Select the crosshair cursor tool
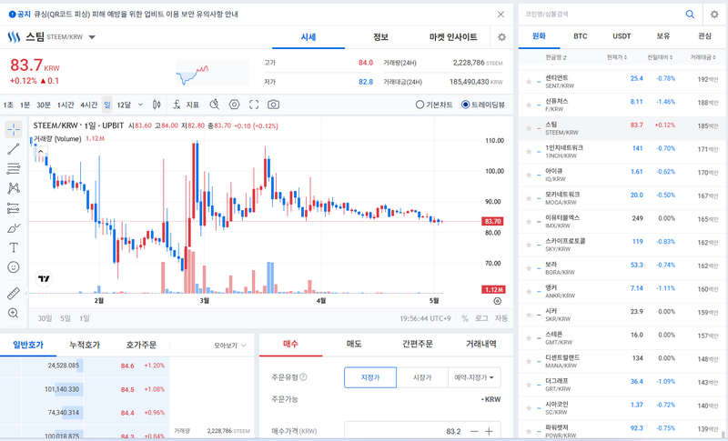This screenshot has height=441, width=728. (x=14, y=129)
